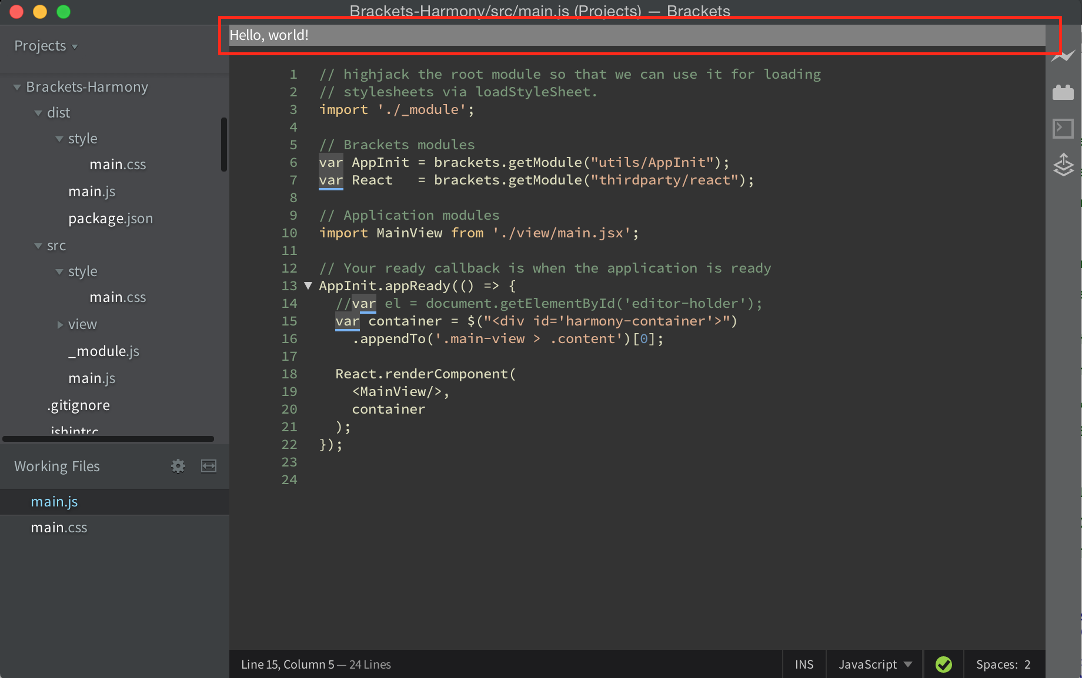
Task: Click the <MainView/> tag on line 19
Action: pos(397,391)
